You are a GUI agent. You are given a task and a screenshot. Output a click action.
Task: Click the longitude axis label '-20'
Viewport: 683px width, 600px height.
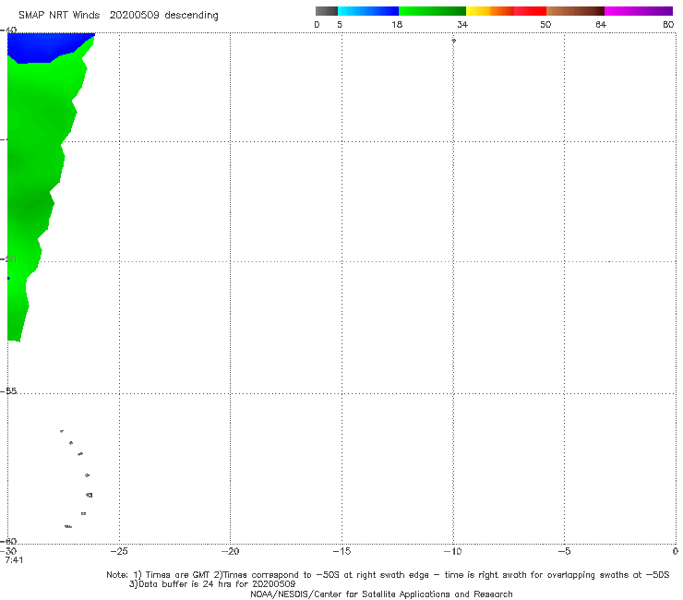(230, 551)
